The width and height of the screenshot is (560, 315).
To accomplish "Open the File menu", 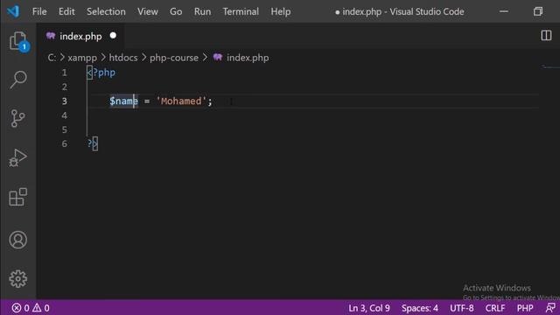I will tap(39, 11).
